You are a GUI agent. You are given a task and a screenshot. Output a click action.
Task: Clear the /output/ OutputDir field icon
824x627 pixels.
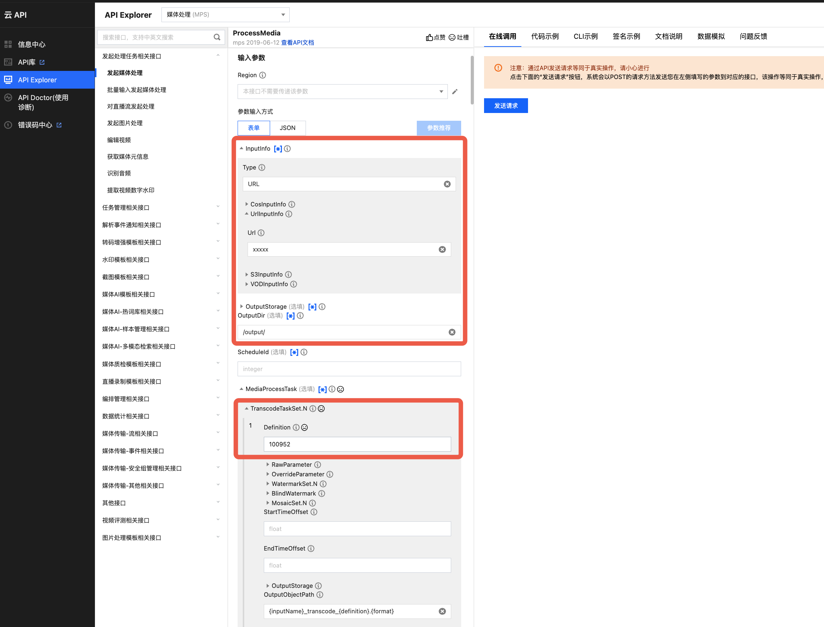452,332
